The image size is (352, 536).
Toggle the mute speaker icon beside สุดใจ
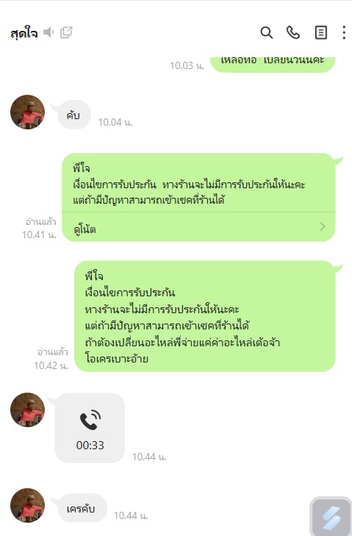pos(49,32)
